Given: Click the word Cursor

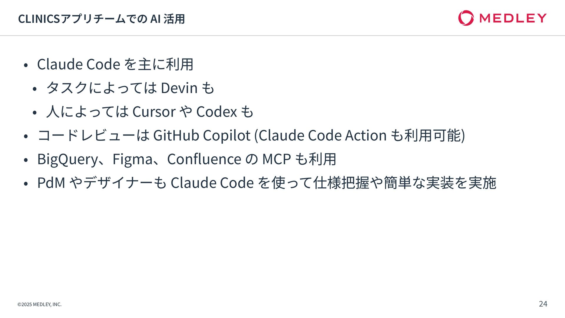Looking at the screenshot, I should coord(154,112).
